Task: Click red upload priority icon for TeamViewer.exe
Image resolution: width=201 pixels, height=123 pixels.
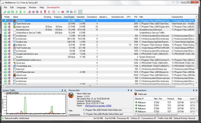Action: click(x=9, y=24)
